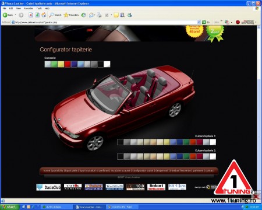Refresh the page with green arrows icon
This screenshot has width=262, height=210.
point(37,15)
